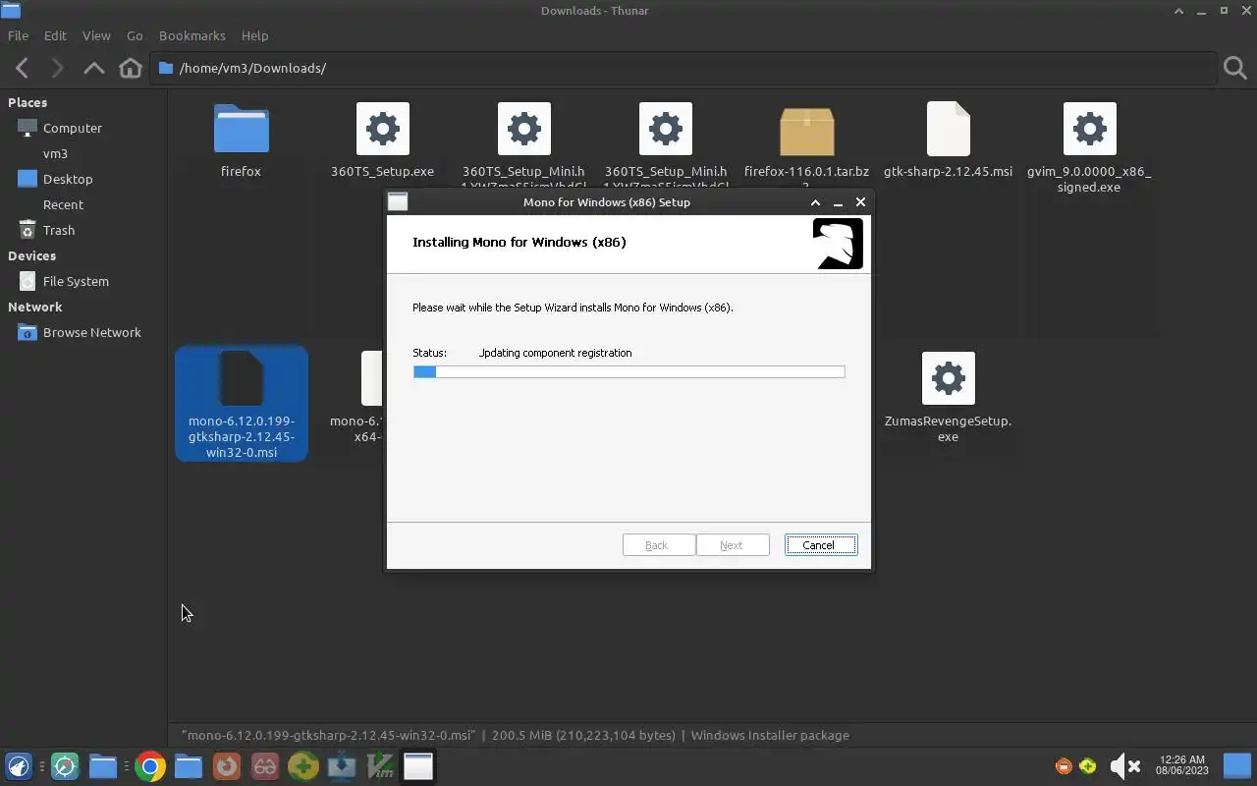Roll up the Mono Setup window
The image size is (1257, 786).
(x=815, y=202)
